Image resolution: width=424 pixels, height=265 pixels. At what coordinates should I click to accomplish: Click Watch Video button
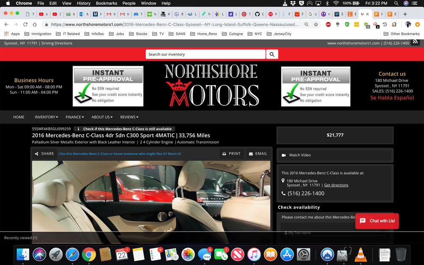pos(300,155)
